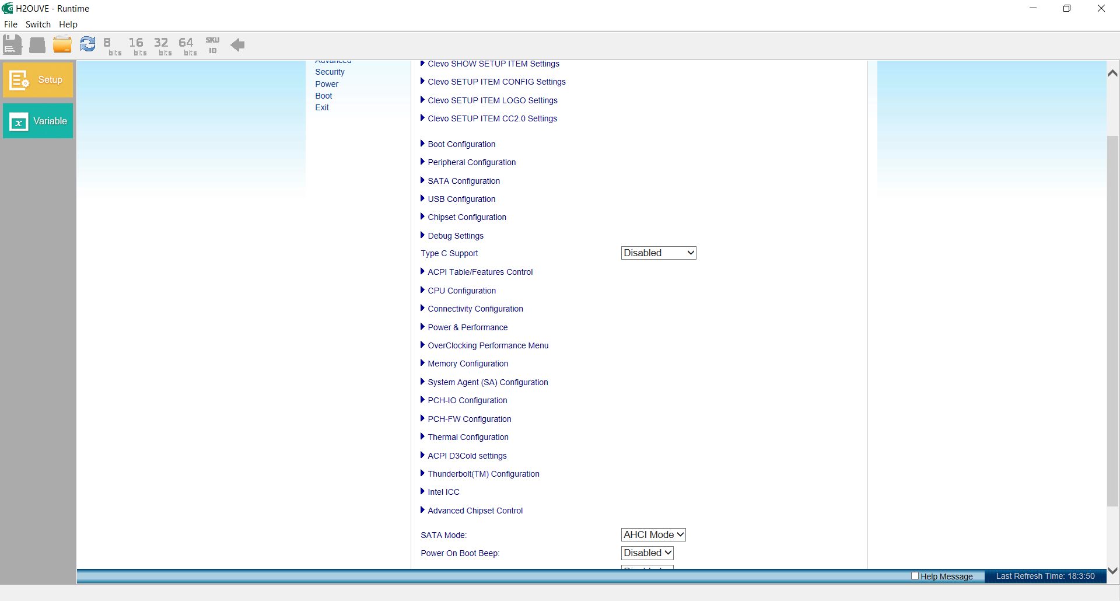Open the Variable view in the sidebar
The width and height of the screenshot is (1120, 601).
pos(38,121)
